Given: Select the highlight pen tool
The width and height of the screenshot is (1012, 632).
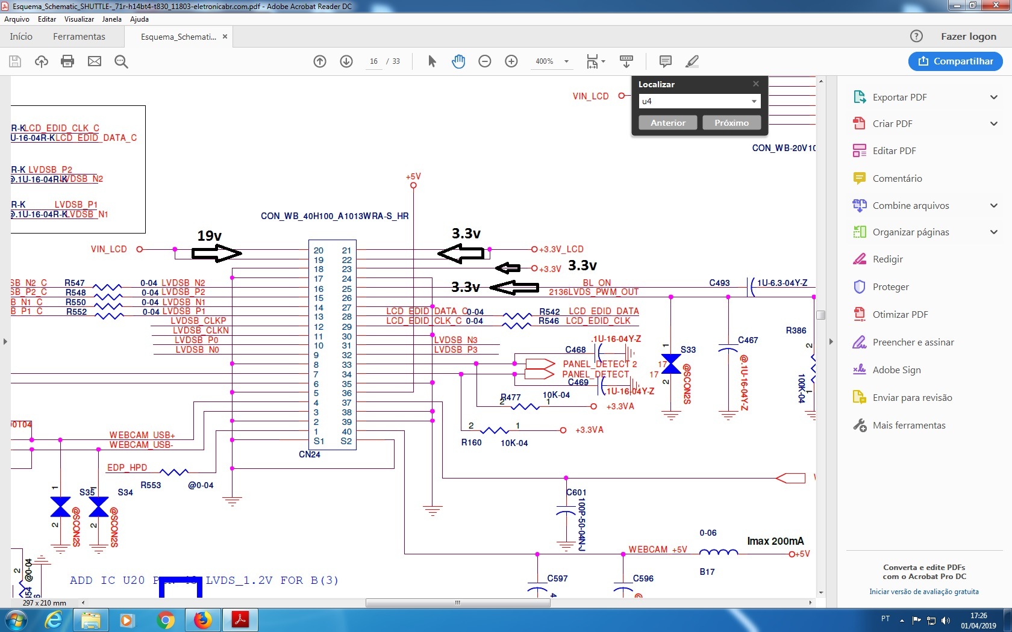Looking at the screenshot, I should (692, 61).
